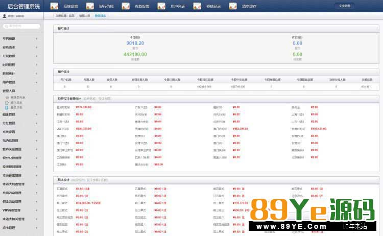Viewport: 383px width, 236px height.
Task: Click the chart icon beside 系统设置 in top bar
Action: coord(54,6)
